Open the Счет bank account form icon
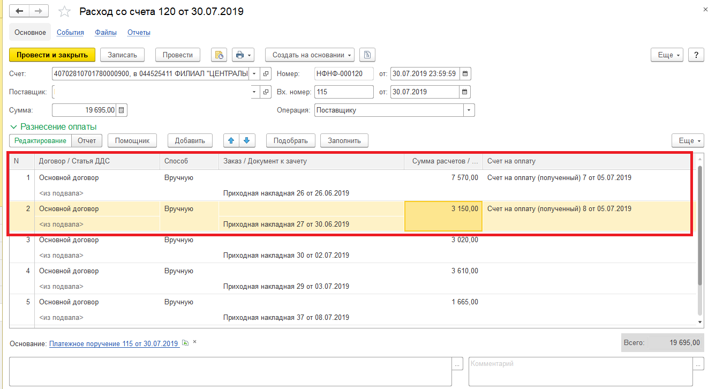This screenshot has width=708, height=389. (x=266, y=74)
